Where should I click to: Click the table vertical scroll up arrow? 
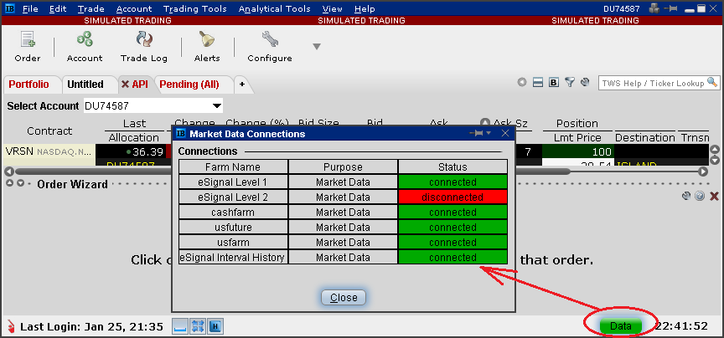pyautogui.click(x=714, y=150)
